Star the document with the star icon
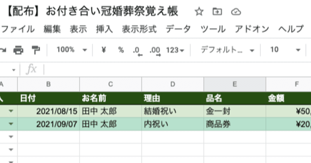 tap(199, 12)
